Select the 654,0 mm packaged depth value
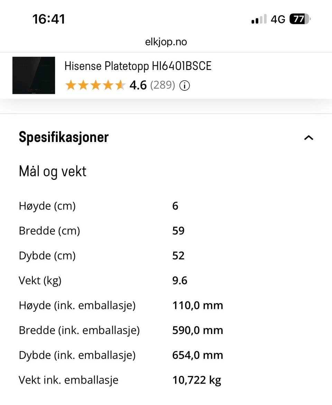Image resolution: width=332 pixels, height=405 pixels. point(197,355)
